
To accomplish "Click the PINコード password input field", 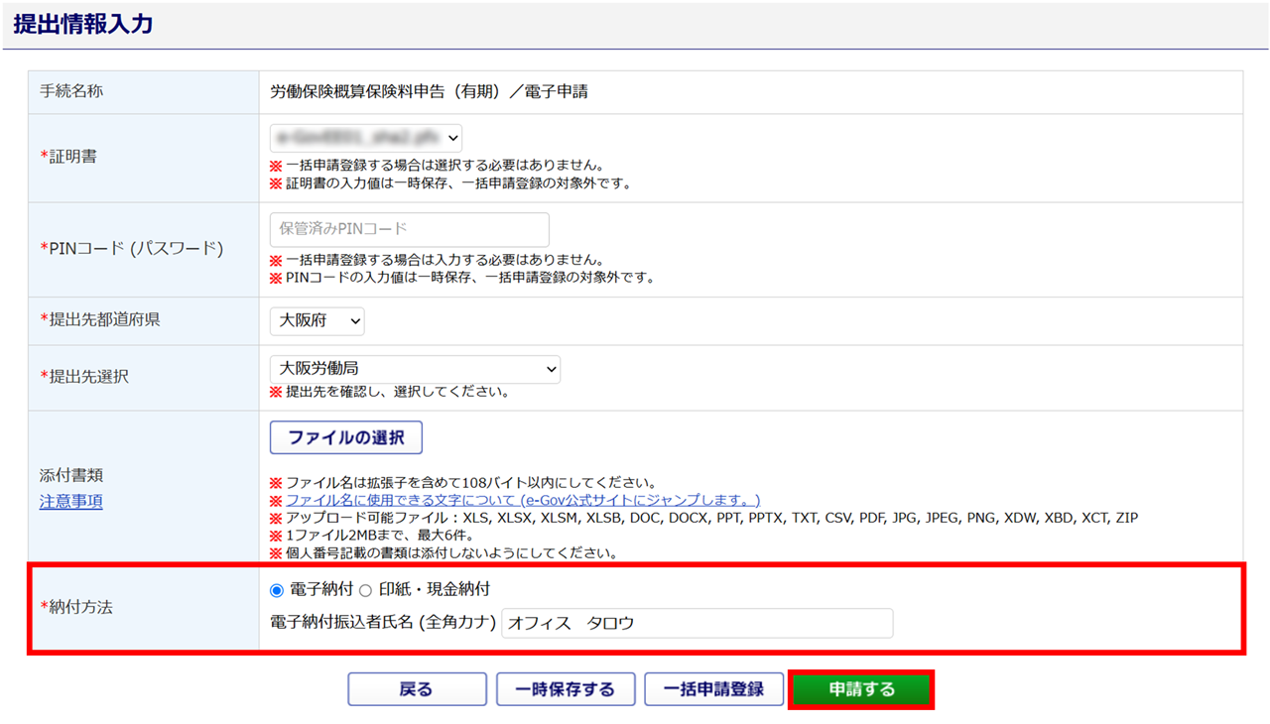I will (x=409, y=229).
